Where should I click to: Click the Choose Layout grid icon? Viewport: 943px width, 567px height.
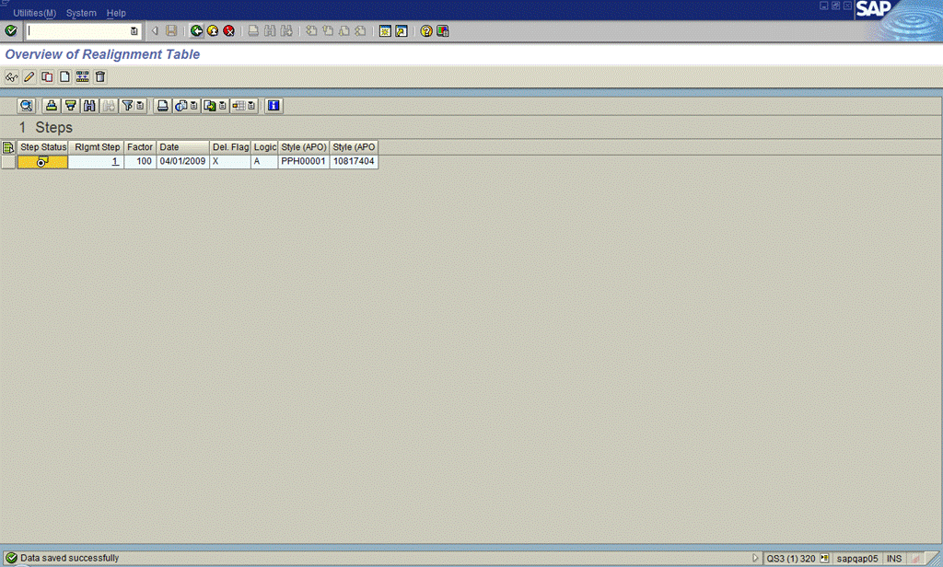239,106
